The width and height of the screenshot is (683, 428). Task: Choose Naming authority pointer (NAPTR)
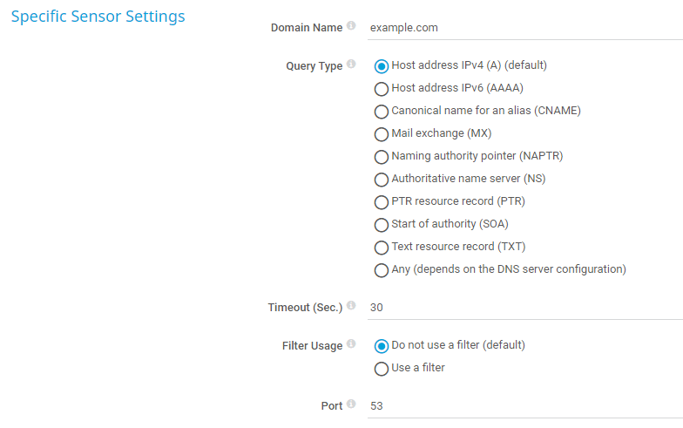[x=381, y=157]
